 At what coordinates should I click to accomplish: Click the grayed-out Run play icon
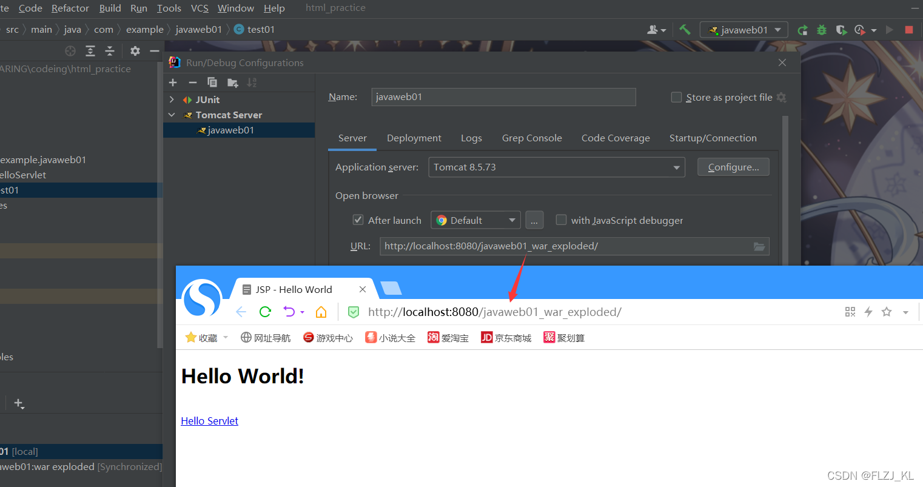[x=890, y=30]
